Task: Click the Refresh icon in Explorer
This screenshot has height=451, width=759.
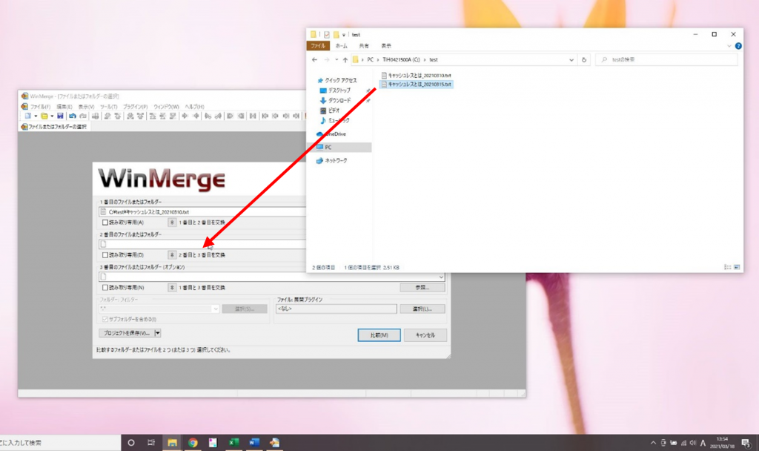Action: [x=584, y=60]
